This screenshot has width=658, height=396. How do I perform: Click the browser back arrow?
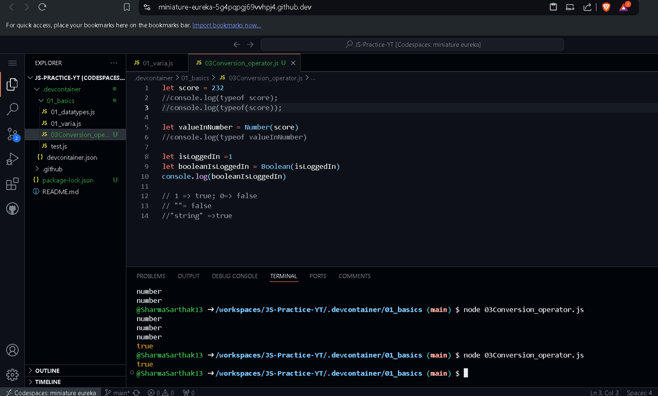click(13, 8)
